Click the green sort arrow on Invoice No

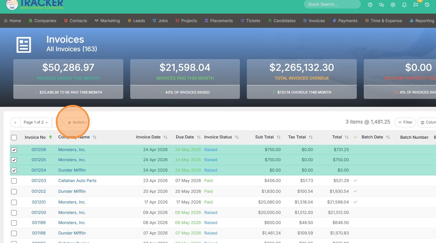(51, 137)
